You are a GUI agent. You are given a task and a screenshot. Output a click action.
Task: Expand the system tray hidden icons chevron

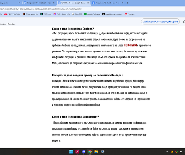click(167, 152)
